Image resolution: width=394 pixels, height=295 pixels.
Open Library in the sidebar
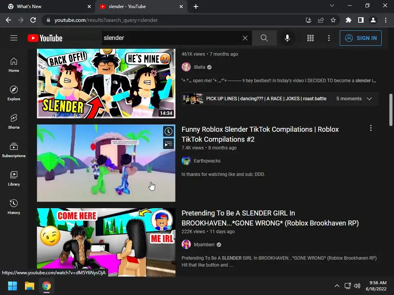coord(14,178)
